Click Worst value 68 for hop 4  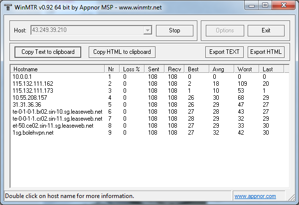click(241, 98)
